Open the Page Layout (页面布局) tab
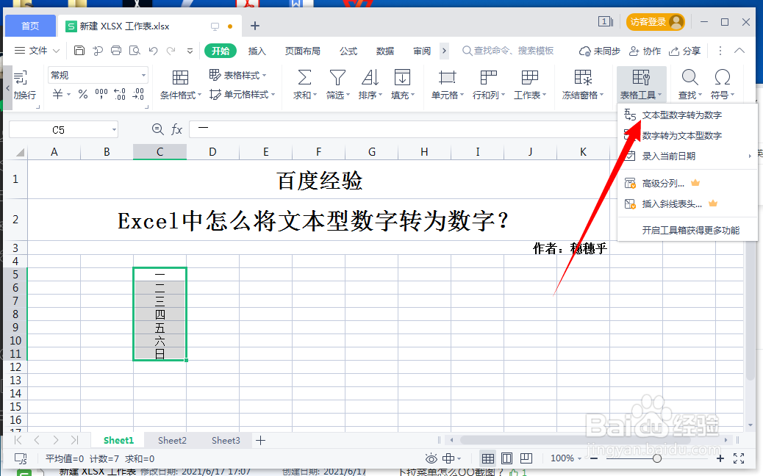This screenshot has height=476, width=763. coord(303,51)
